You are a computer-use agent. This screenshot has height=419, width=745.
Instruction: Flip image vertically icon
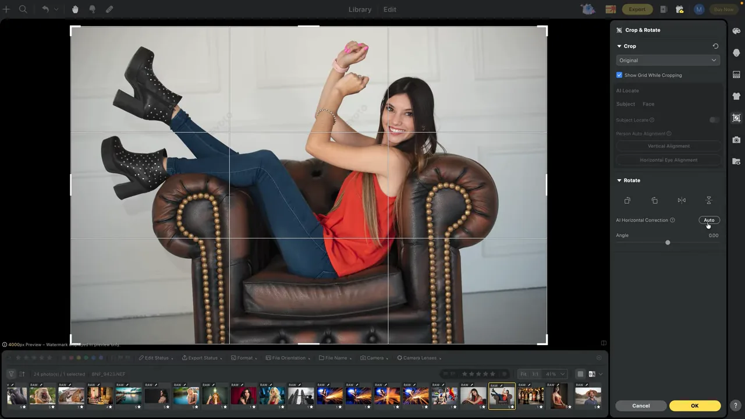tap(709, 200)
